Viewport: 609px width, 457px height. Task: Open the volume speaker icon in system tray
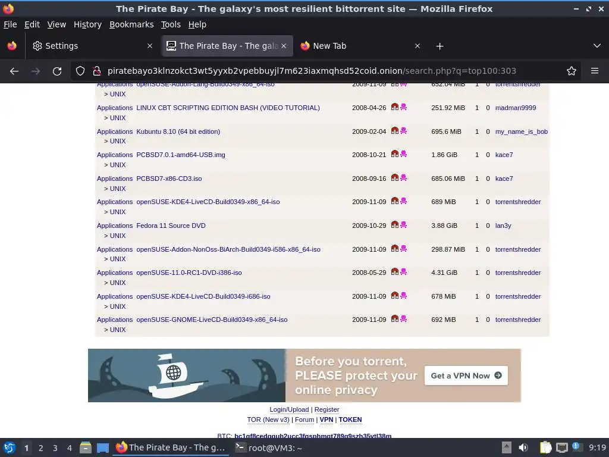[x=523, y=447]
